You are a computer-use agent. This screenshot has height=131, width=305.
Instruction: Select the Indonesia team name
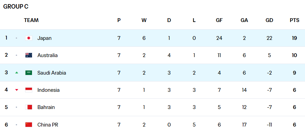tap(48, 90)
